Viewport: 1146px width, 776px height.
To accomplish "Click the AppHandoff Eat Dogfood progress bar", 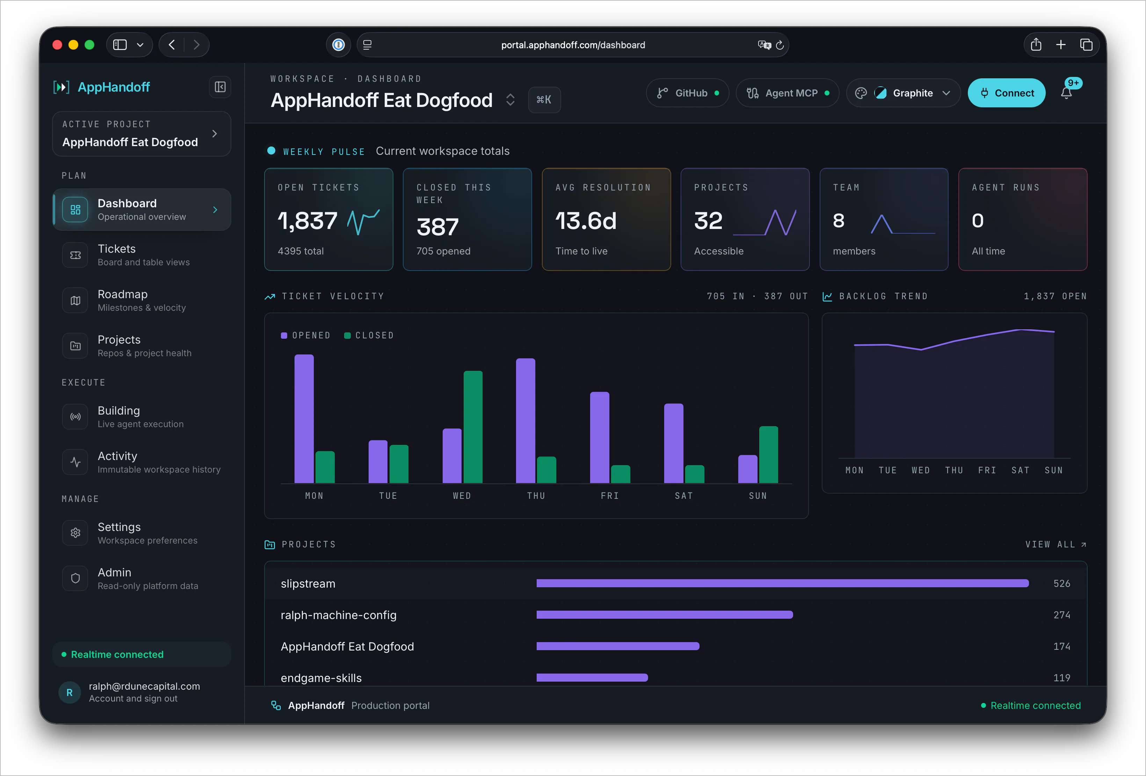I will point(618,646).
